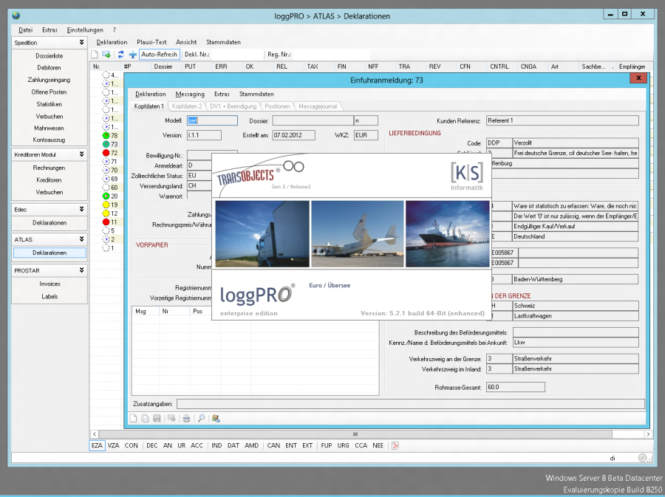Open the Einstellungen menu
This screenshot has width=665, height=497.
pos(85,30)
